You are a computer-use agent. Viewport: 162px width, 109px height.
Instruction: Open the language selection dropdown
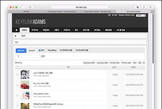tap(141, 15)
